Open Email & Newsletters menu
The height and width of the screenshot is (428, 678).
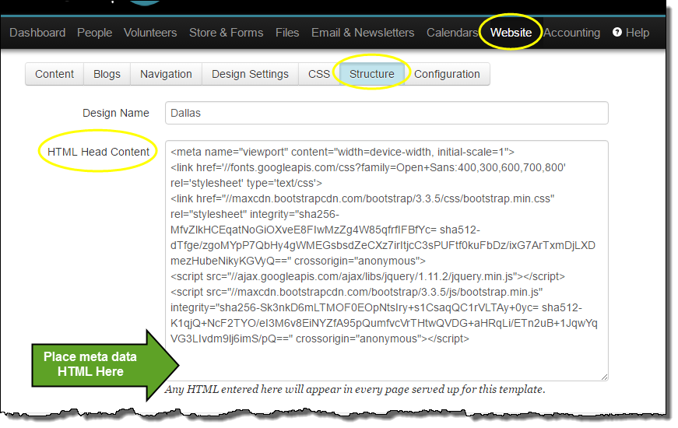363,33
